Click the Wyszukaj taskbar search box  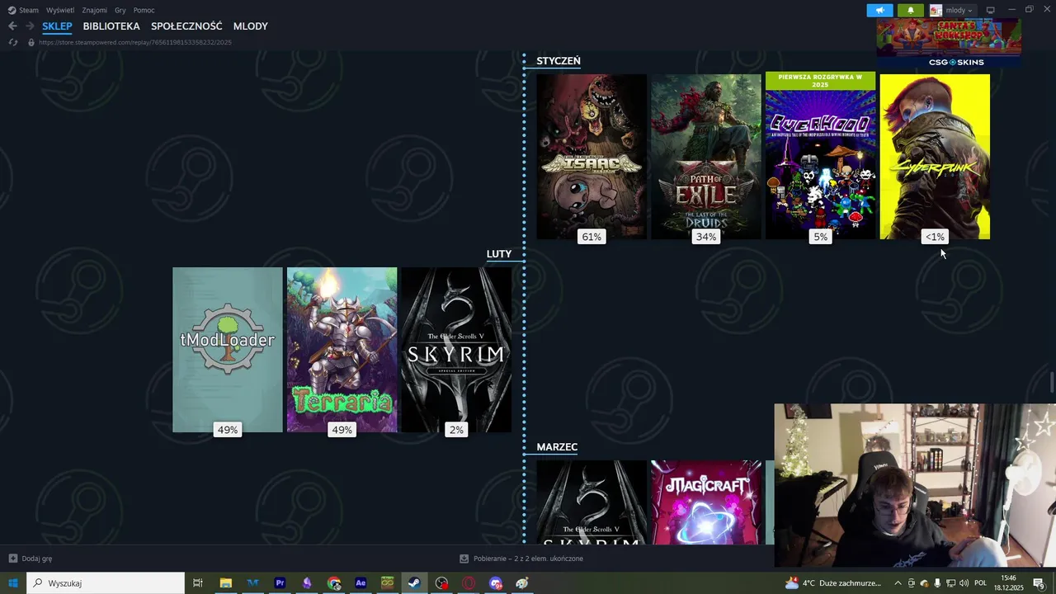pyautogui.click(x=106, y=583)
